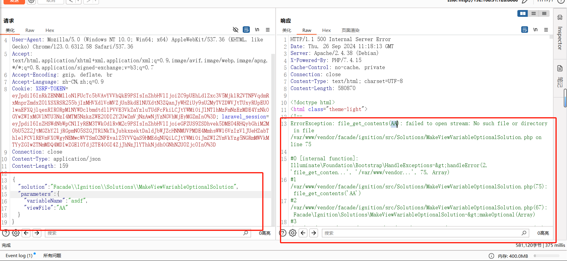Click "variableName" parameter in JSON body
The width and height of the screenshot is (567, 261).
point(45,201)
